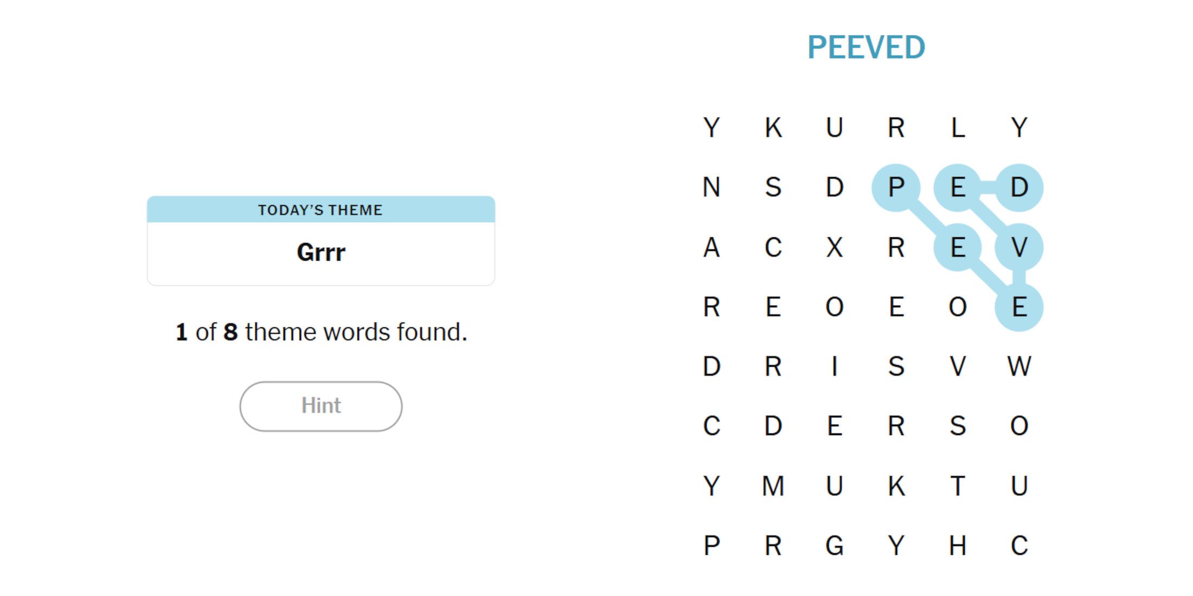Select the unhighlighted letter P

click(x=711, y=545)
